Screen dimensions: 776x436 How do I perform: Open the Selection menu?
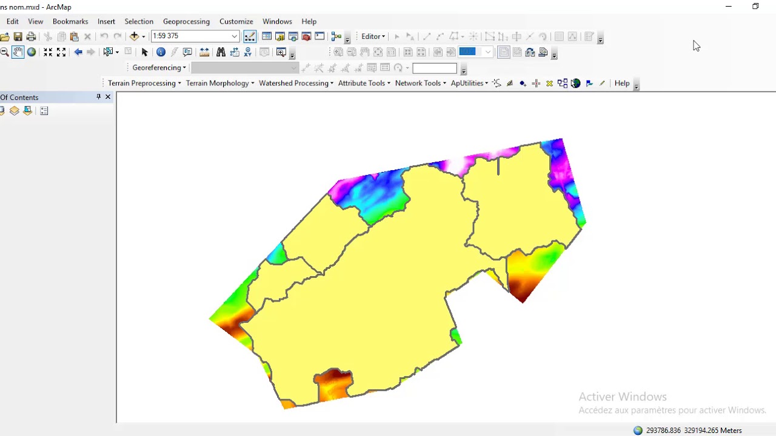pyautogui.click(x=139, y=21)
